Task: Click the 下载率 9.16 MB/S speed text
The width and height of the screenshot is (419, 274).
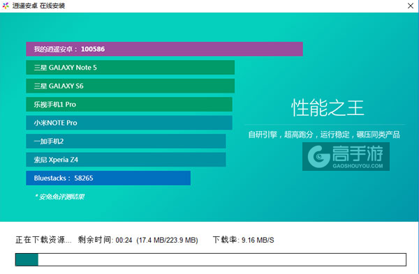Action: click(x=244, y=240)
